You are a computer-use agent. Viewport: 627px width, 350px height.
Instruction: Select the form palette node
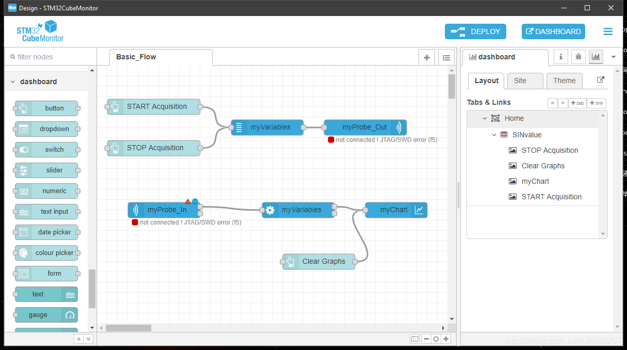(46, 274)
